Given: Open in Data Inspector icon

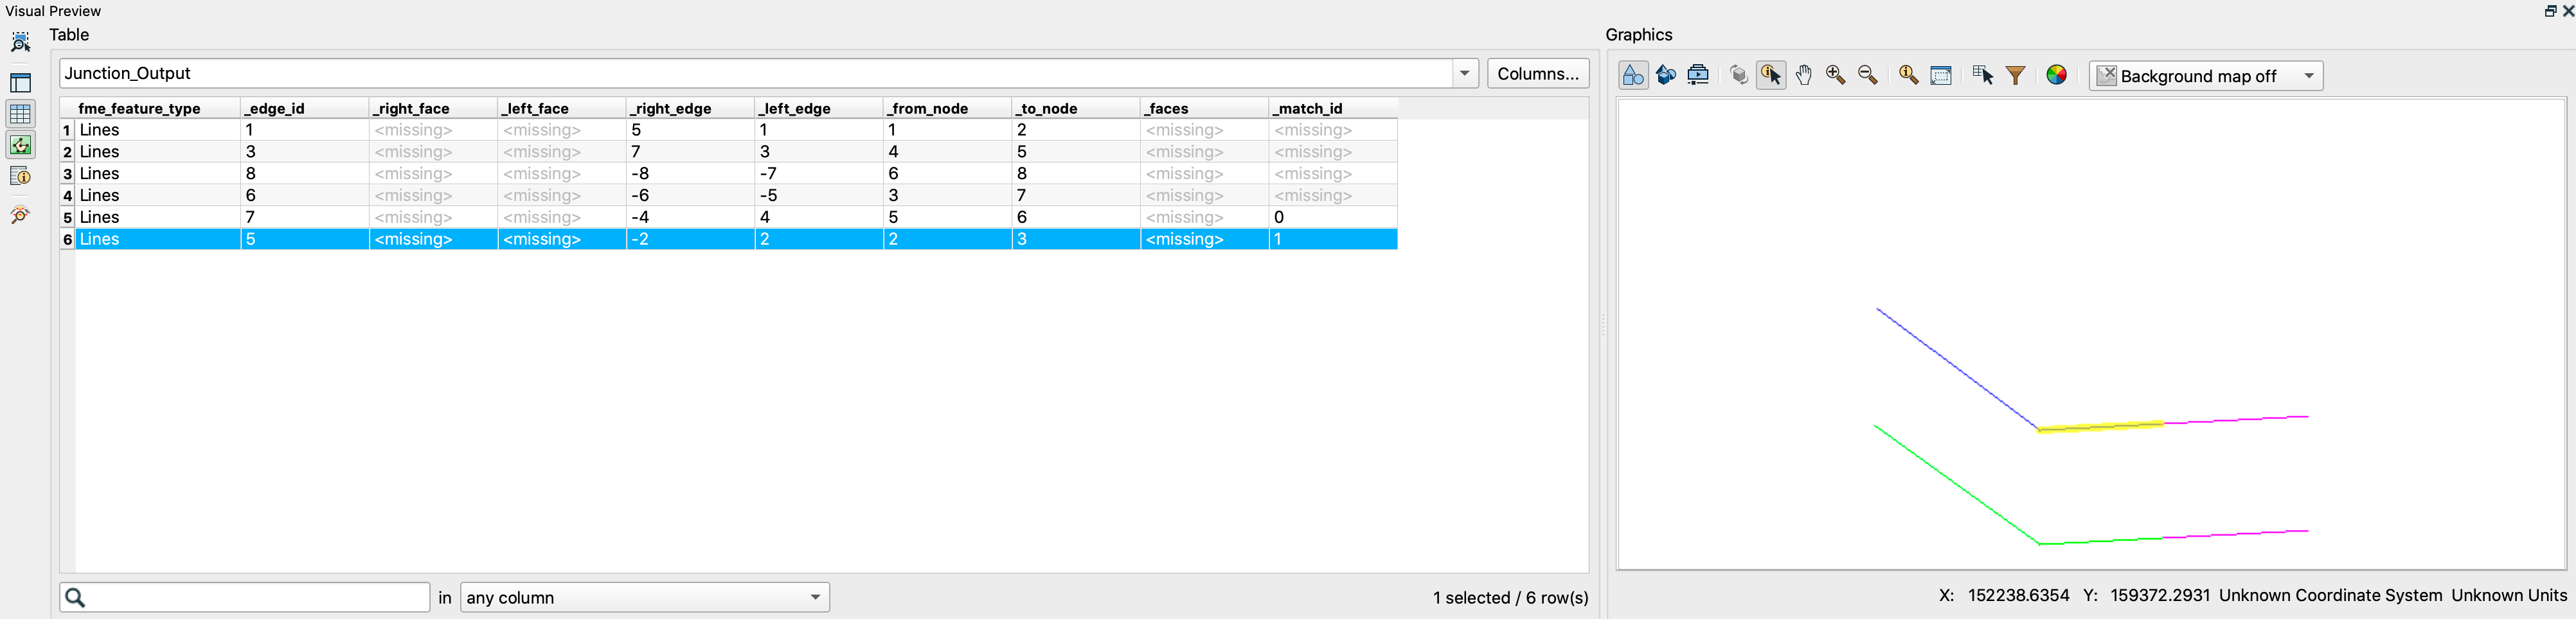Looking at the screenshot, I should pyautogui.click(x=20, y=214).
